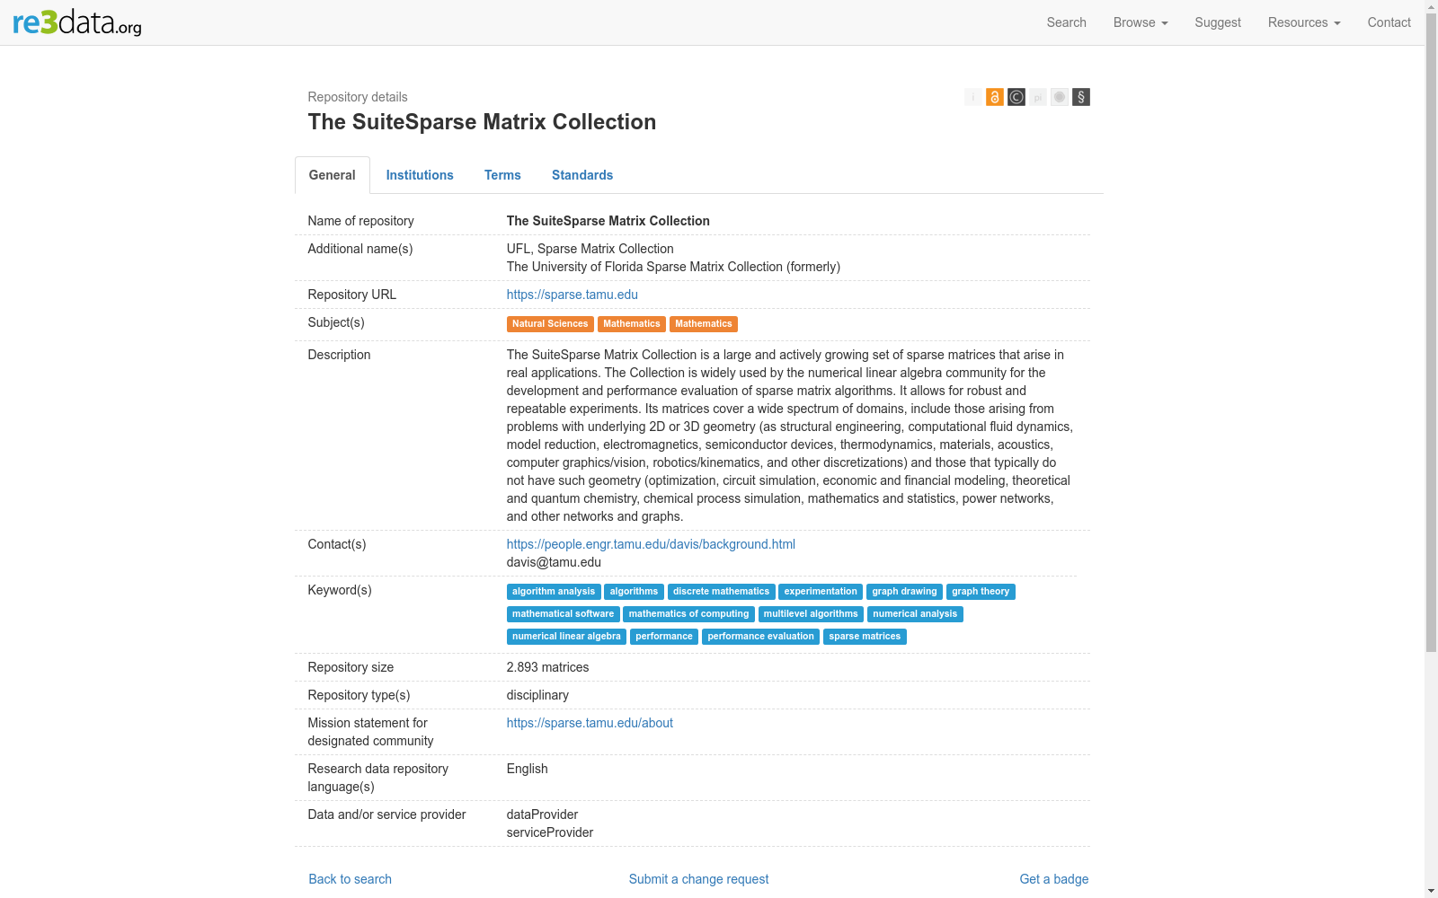Click the '2.893 matrices' repository size value
The height and width of the screenshot is (898, 1438).
[548, 667]
